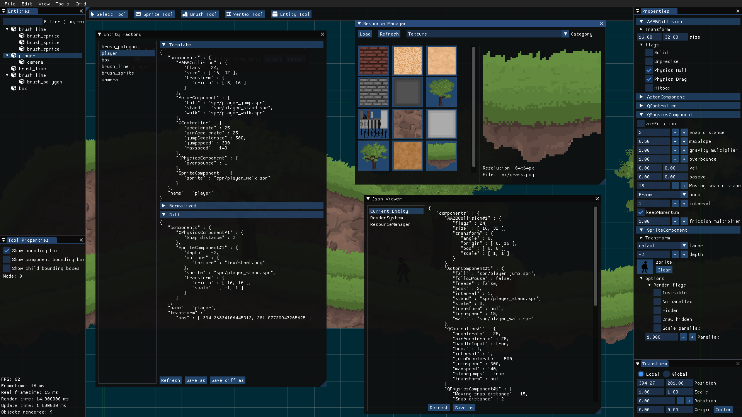
Task: Click the Select Tool arrow icon
Action: [92, 14]
